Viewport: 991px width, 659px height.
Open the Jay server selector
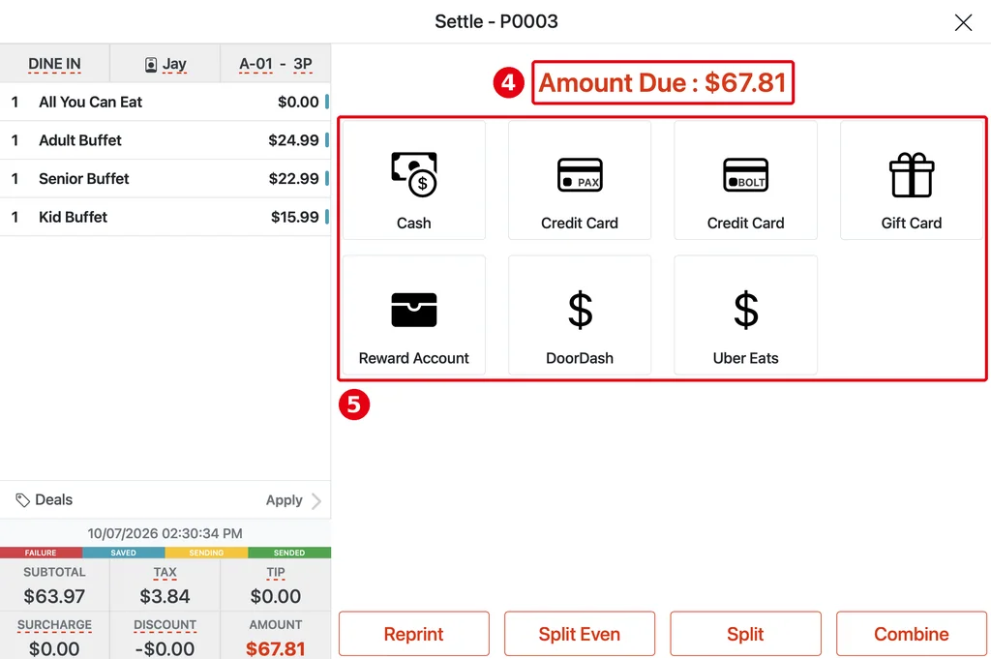click(165, 64)
